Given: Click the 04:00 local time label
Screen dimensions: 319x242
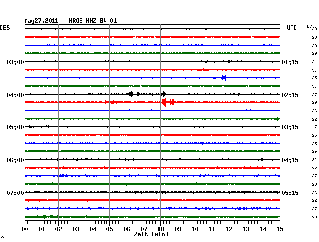Looking at the screenshot, I should [x=15, y=95].
